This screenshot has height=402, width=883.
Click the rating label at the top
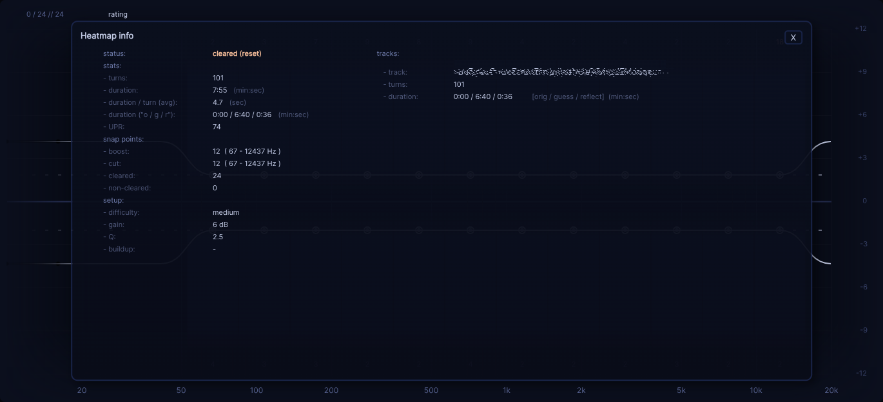pyautogui.click(x=118, y=14)
